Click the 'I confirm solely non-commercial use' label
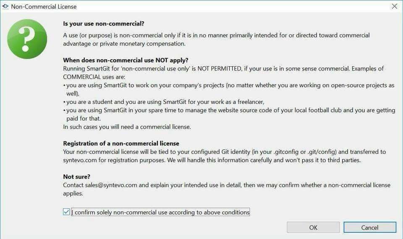The width and height of the screenshot is (403, 239). click(x=160, y=212)
